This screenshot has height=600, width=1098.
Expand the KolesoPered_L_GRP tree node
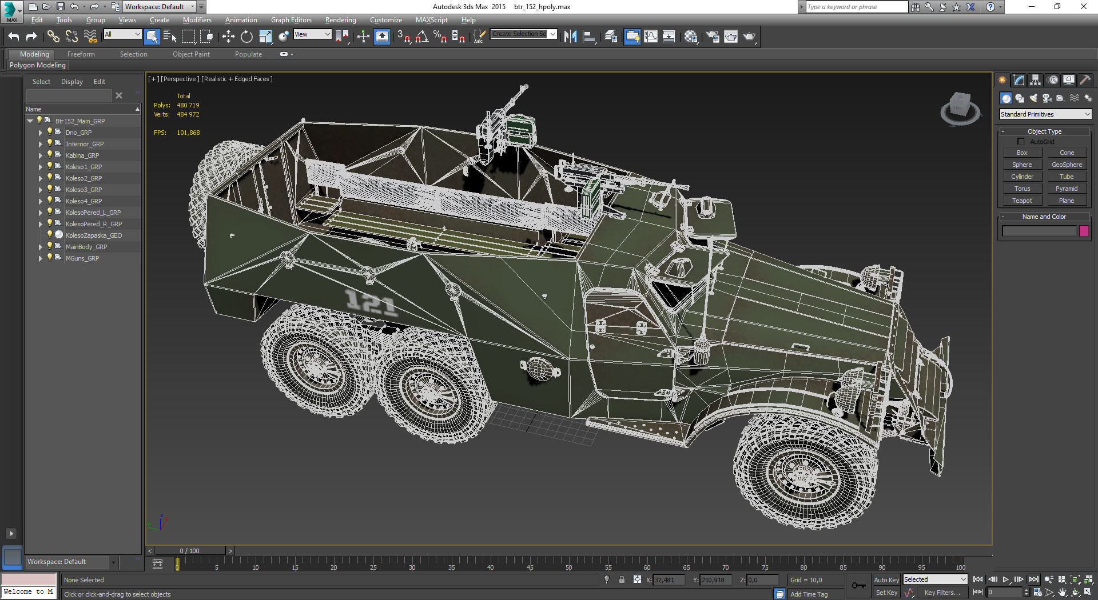(41, 213)
